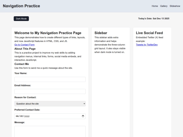
Task: Click the Preferred Contact Date label
Action: click(x=27, y=110)
